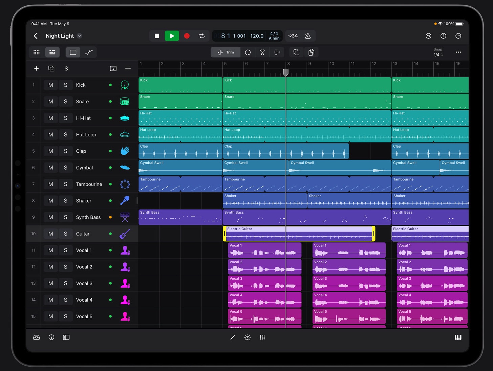
Task: Open the track header more options
Action: point(128,68)
